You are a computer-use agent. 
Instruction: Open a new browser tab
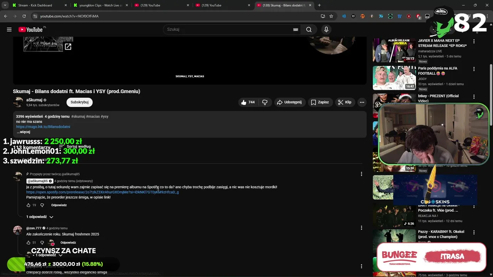click(319, 5)
